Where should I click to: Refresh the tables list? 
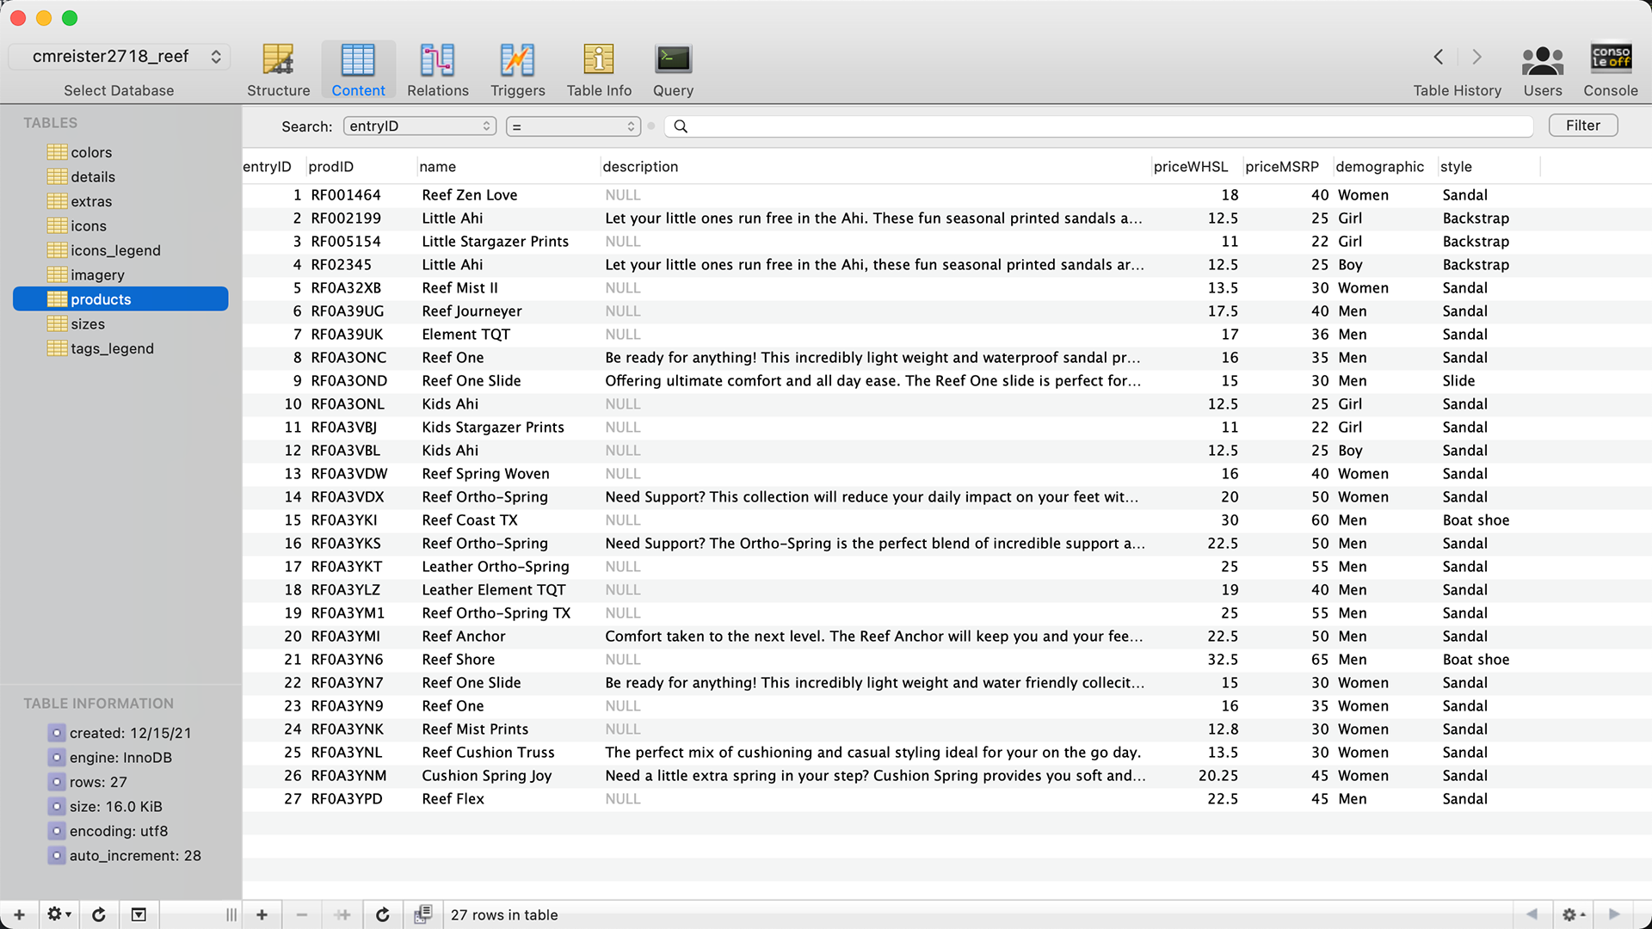click(99, 914)
